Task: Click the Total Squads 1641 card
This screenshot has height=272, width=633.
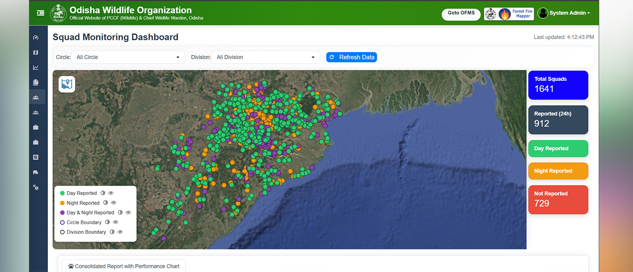Action: (558, 85)
